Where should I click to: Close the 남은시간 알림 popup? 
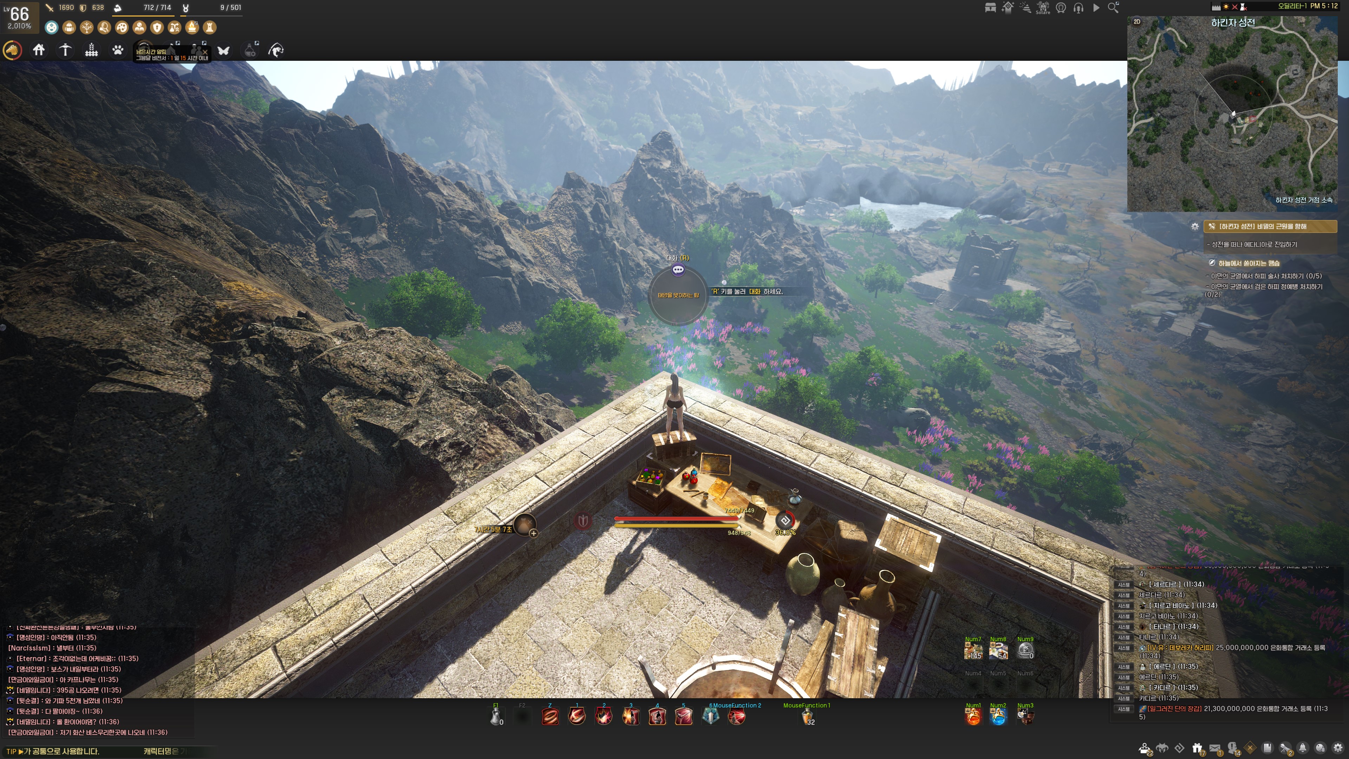click(x=205, y=52)
